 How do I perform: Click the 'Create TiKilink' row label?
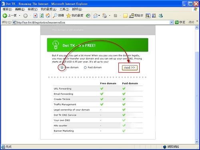point(62,99)
